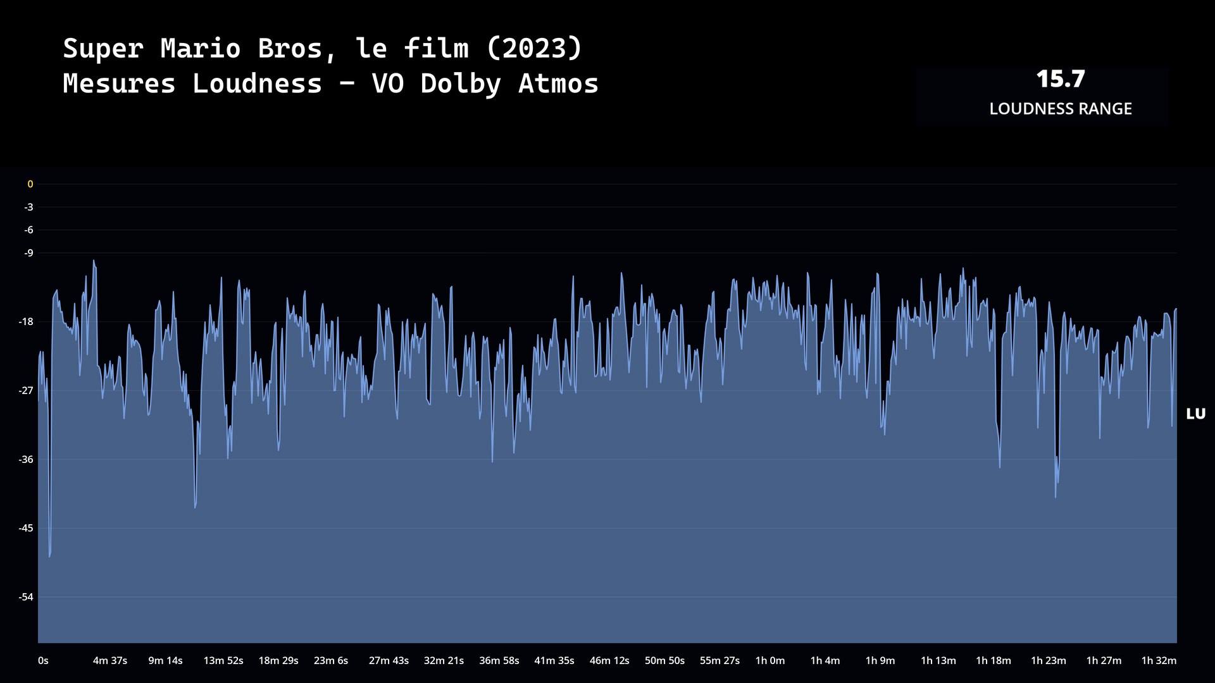Click the Super Mario Bros film title
1215x683 pixels.
tap(322, 48)
